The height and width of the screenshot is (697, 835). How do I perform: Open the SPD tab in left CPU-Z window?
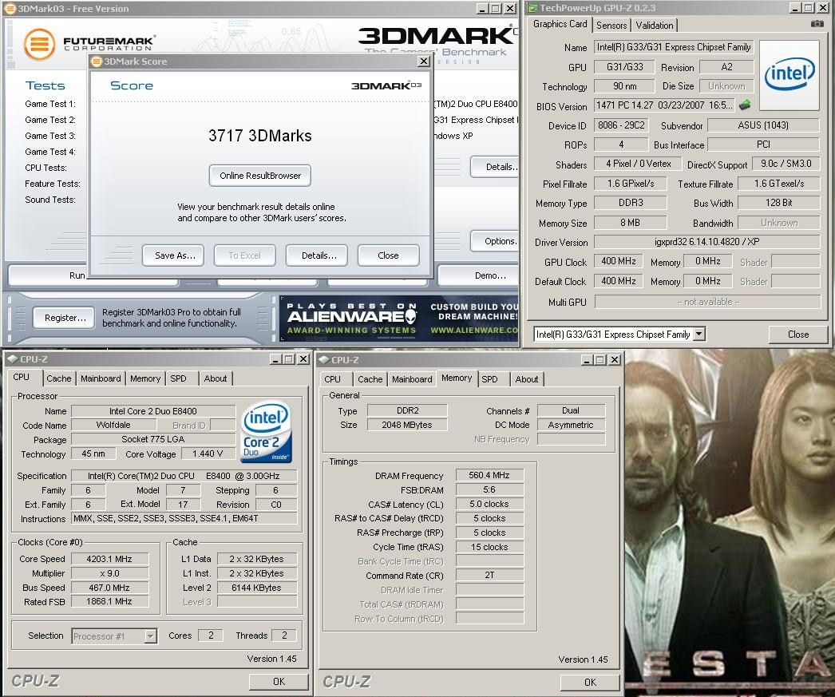(178, 378)
